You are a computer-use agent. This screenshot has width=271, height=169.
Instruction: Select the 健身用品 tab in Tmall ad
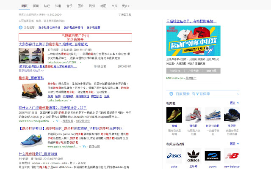coord(211,71)
